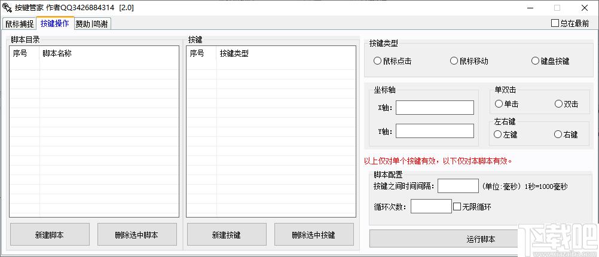Click the 按键之间时间间隔 input box
The width and height of the screenshot is (599, 257).
(458, 186)
